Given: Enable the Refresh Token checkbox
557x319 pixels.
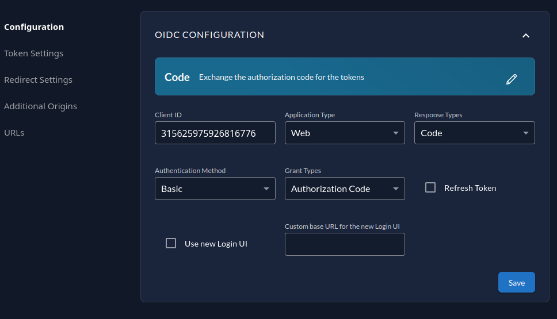Looking at the screenshot, I should [x=430, y=187].
